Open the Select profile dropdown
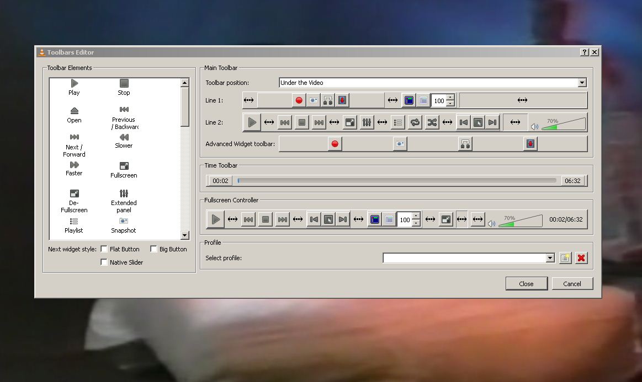Image resolution: width=642 pixels, height=382 pixels. (550, 257)
